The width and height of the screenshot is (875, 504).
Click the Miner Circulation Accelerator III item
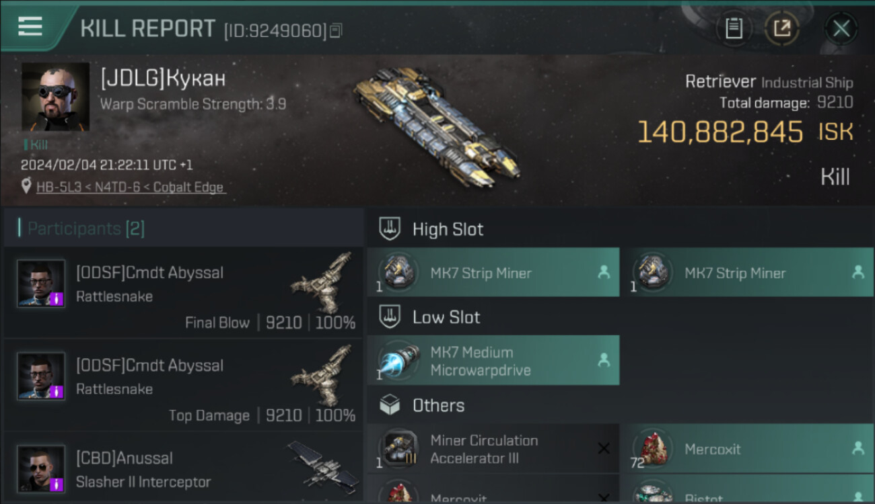pos(493,449)
